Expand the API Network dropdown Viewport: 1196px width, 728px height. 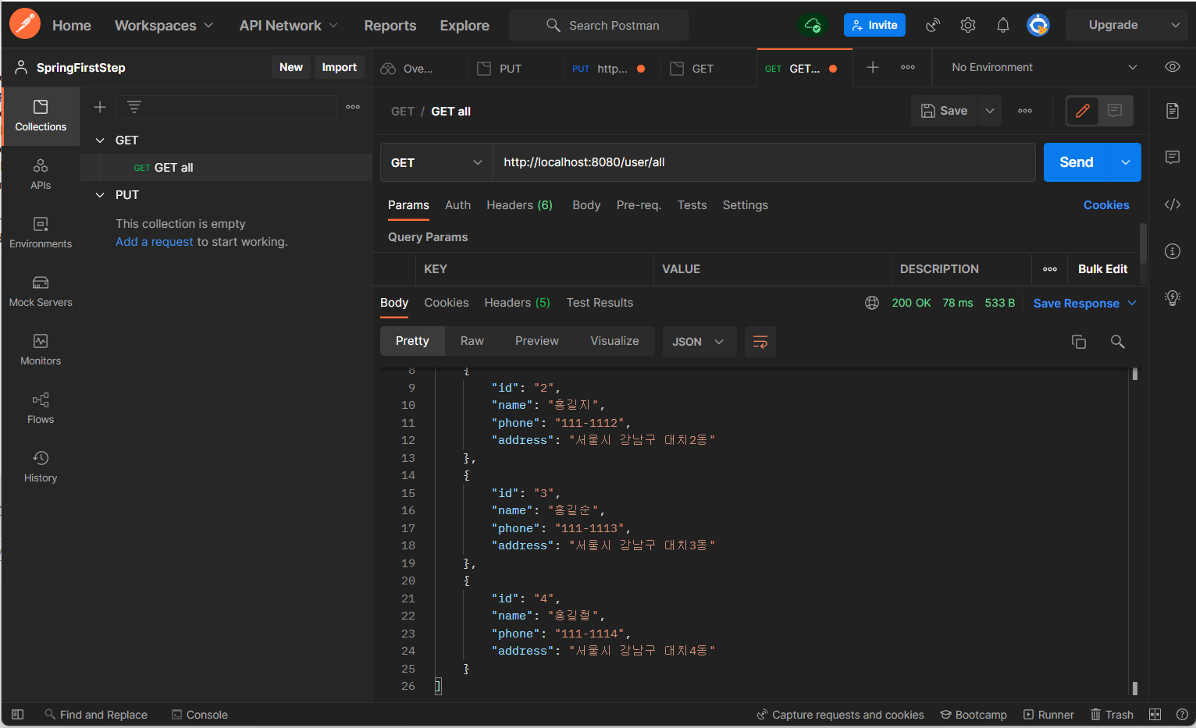point(289,25)
